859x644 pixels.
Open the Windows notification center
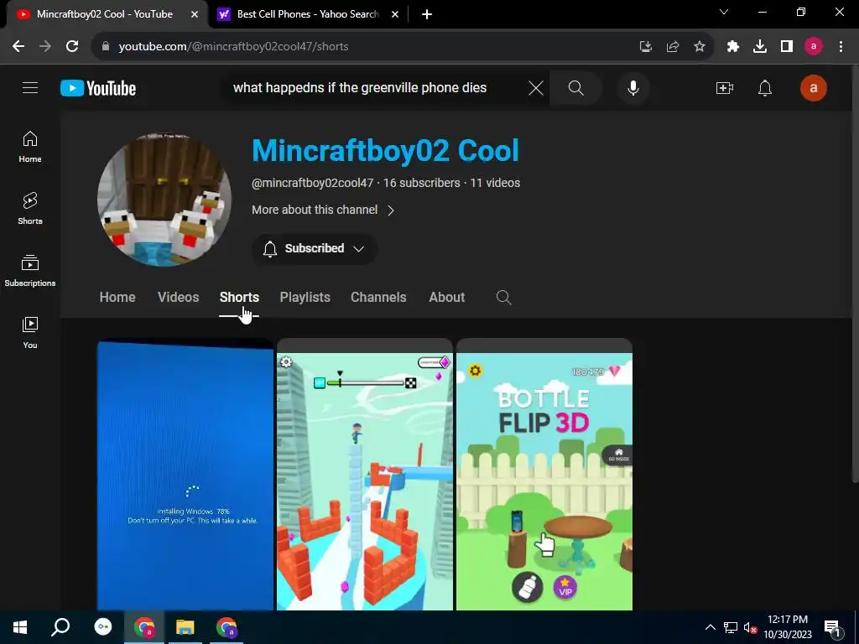pyautogui.click(x=832, y=627)
